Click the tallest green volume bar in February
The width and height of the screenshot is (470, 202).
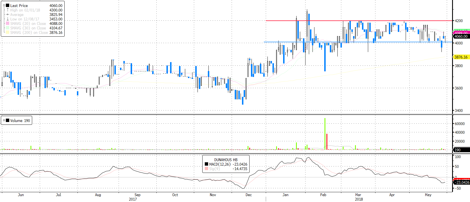tap(325, 134)
